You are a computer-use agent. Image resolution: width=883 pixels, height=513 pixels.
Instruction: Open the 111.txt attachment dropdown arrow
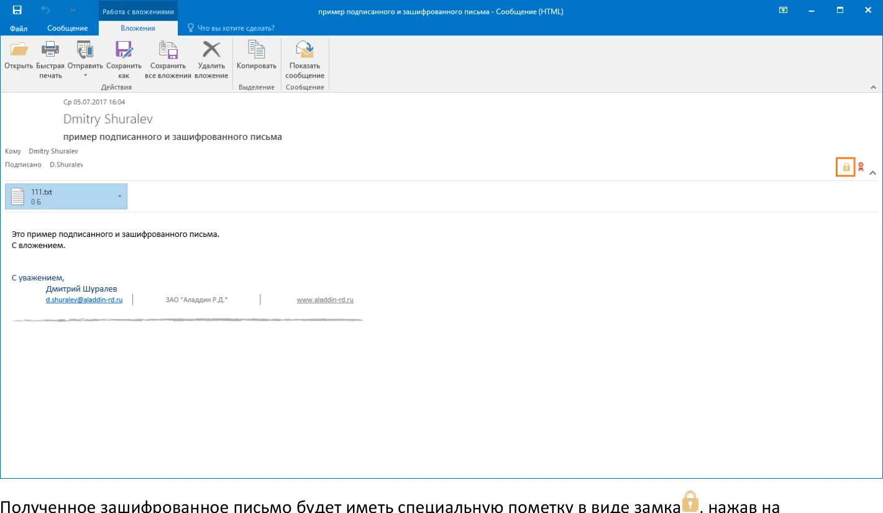119,196
